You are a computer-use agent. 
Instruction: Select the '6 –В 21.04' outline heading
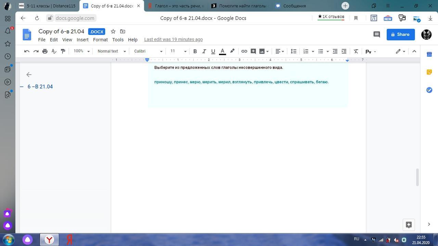40,86
